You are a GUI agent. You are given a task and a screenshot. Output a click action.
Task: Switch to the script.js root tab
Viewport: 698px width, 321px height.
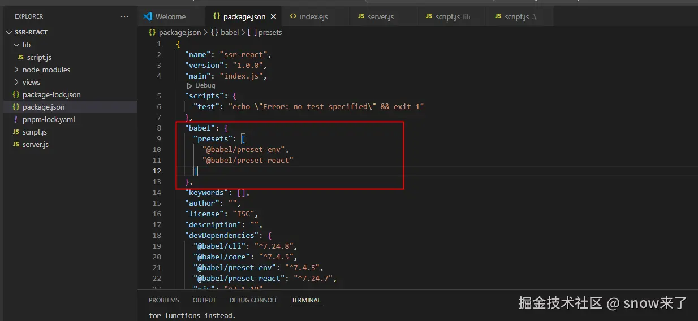click(520, 17)
